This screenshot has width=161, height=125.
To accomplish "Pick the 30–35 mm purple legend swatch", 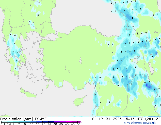I will pos(57,122).
